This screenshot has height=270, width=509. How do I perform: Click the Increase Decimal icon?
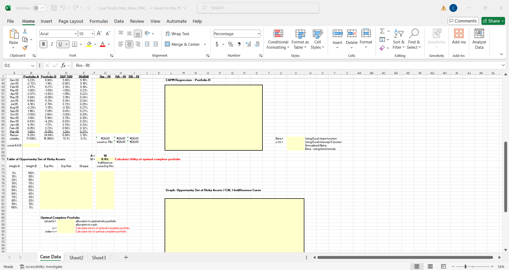point(248,44)
